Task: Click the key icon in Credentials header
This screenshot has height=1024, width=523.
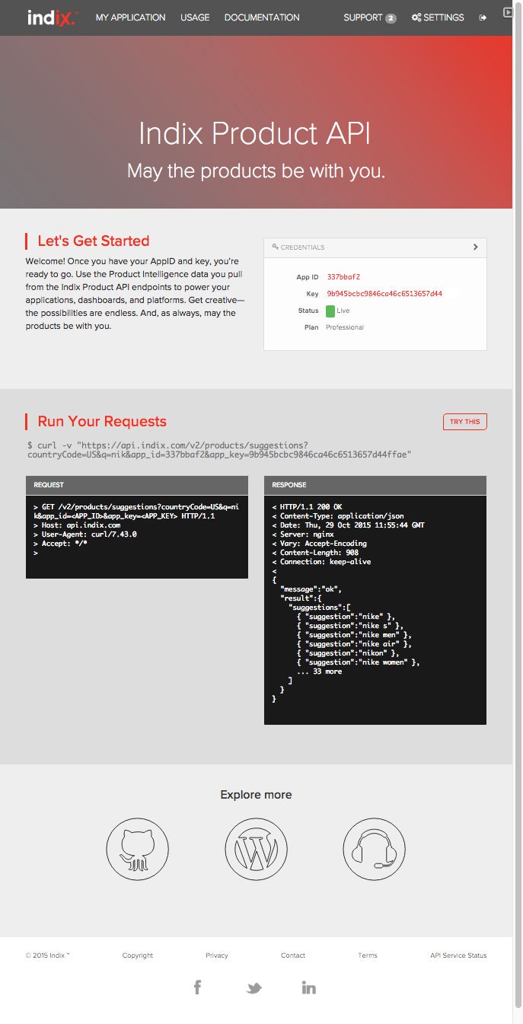Action: tap(276, 247)
